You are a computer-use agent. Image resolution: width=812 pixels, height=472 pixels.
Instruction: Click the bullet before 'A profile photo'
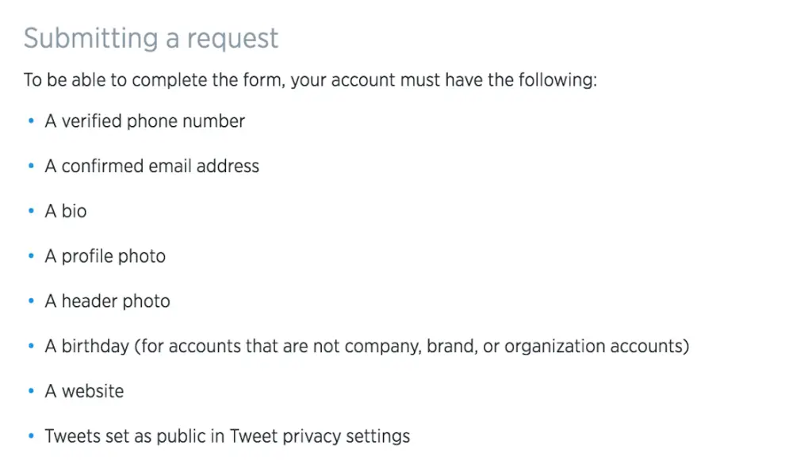click(x=31, y=256)
